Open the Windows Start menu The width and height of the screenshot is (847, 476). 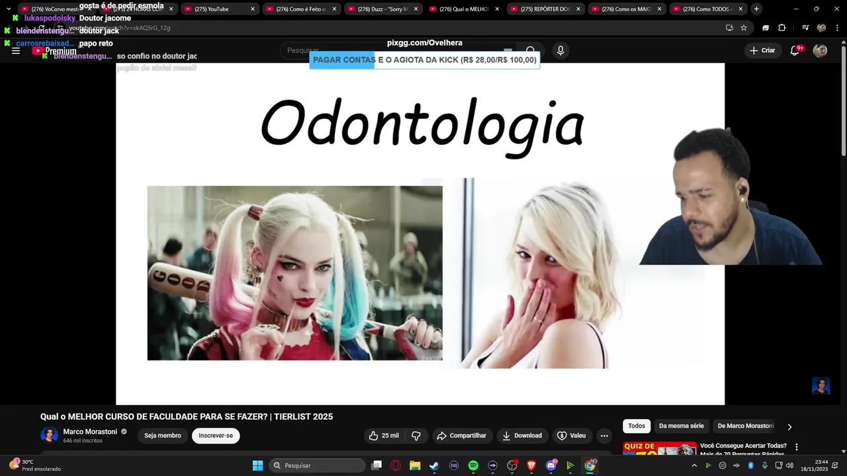258,465
